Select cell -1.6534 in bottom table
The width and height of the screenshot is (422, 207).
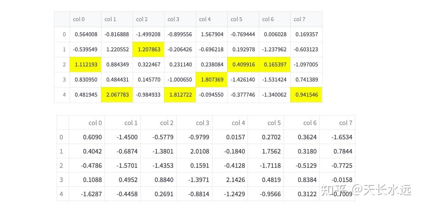pyautogui.click(x=337, y=137)
